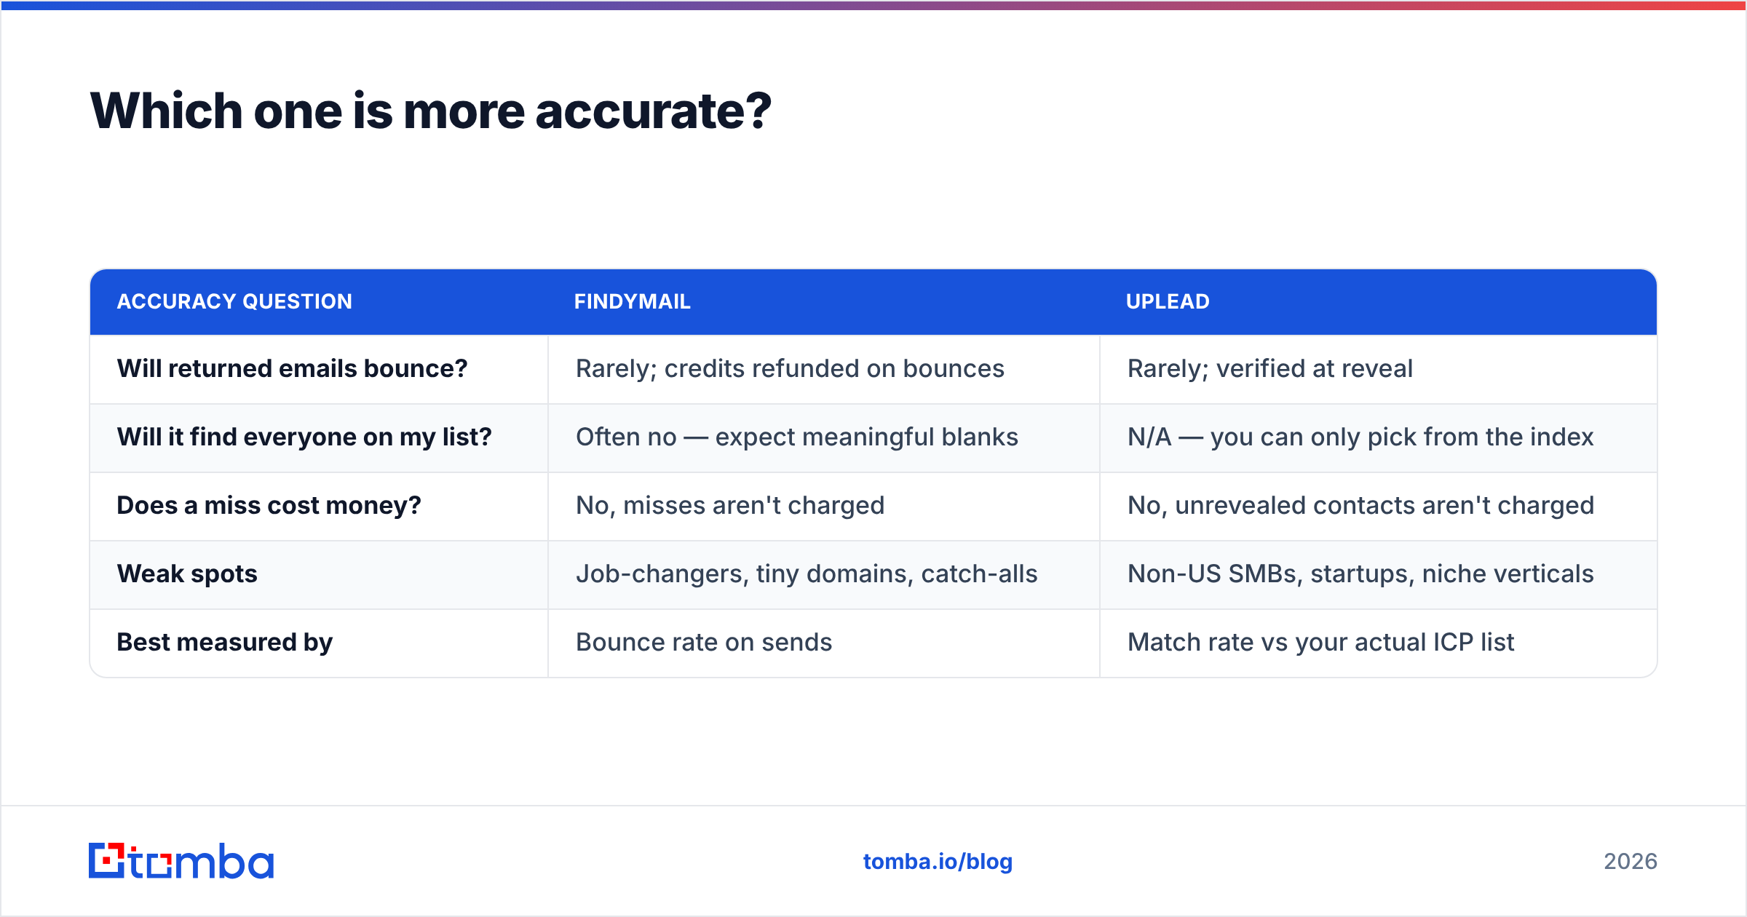The image size is (1747, 917).
Task: Click the 'N/A — you can only pick' cell
Action: click(1360, 437)
